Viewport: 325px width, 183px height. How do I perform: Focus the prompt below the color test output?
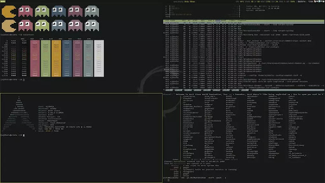[13, 79]
